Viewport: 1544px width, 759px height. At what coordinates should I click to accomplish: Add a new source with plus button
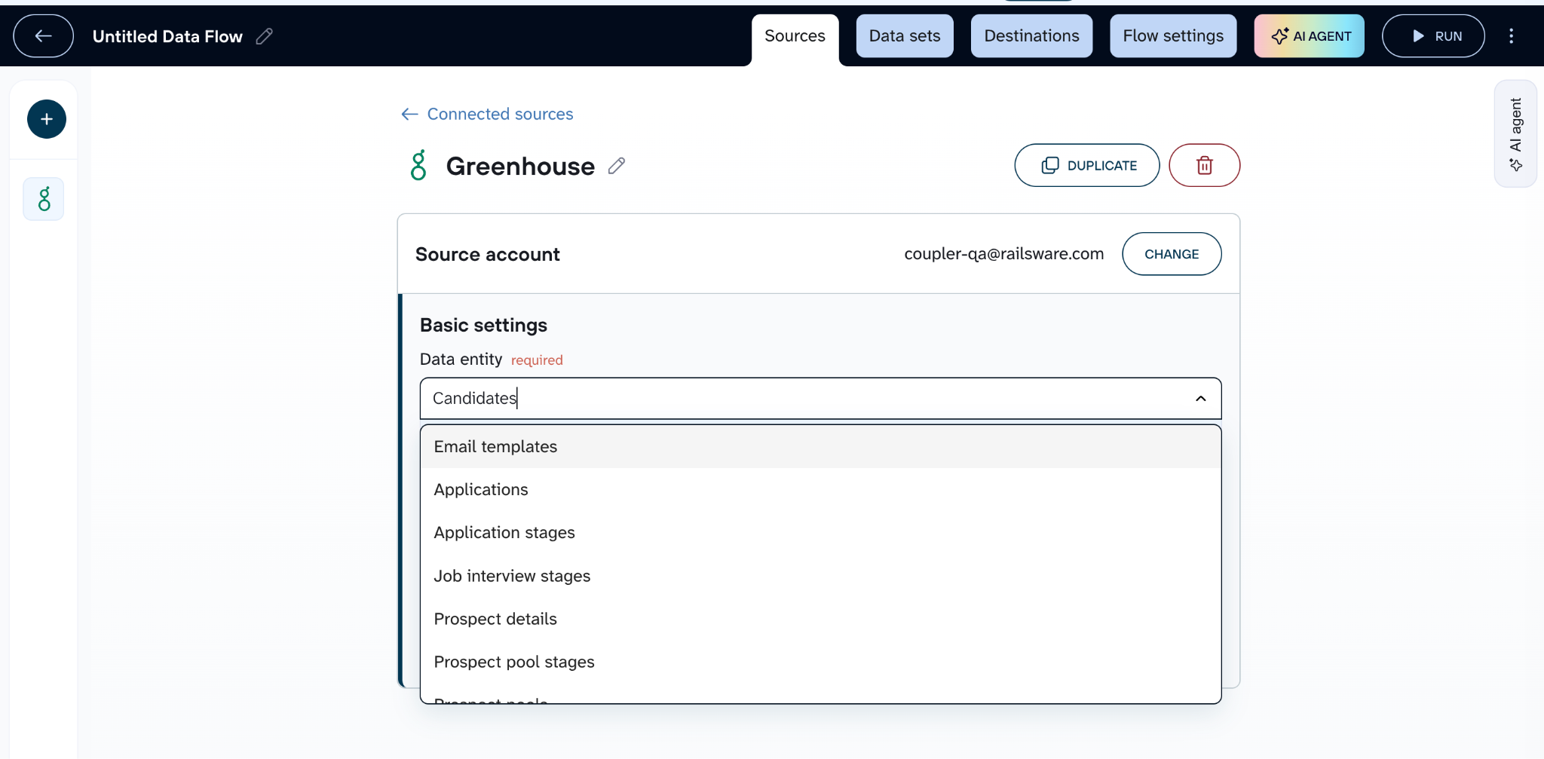click(x=47, y=119)
